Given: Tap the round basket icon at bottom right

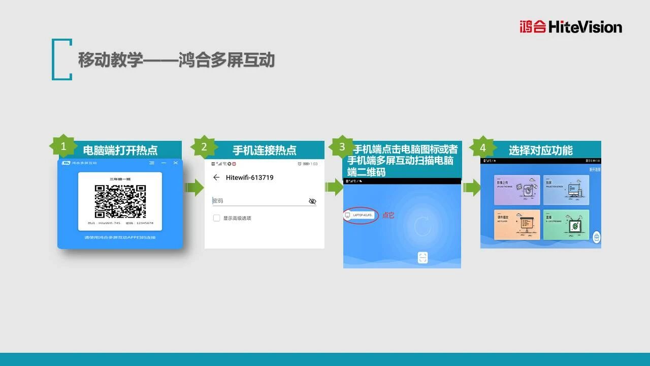Looking at the screenshot, I should [597, 237].
